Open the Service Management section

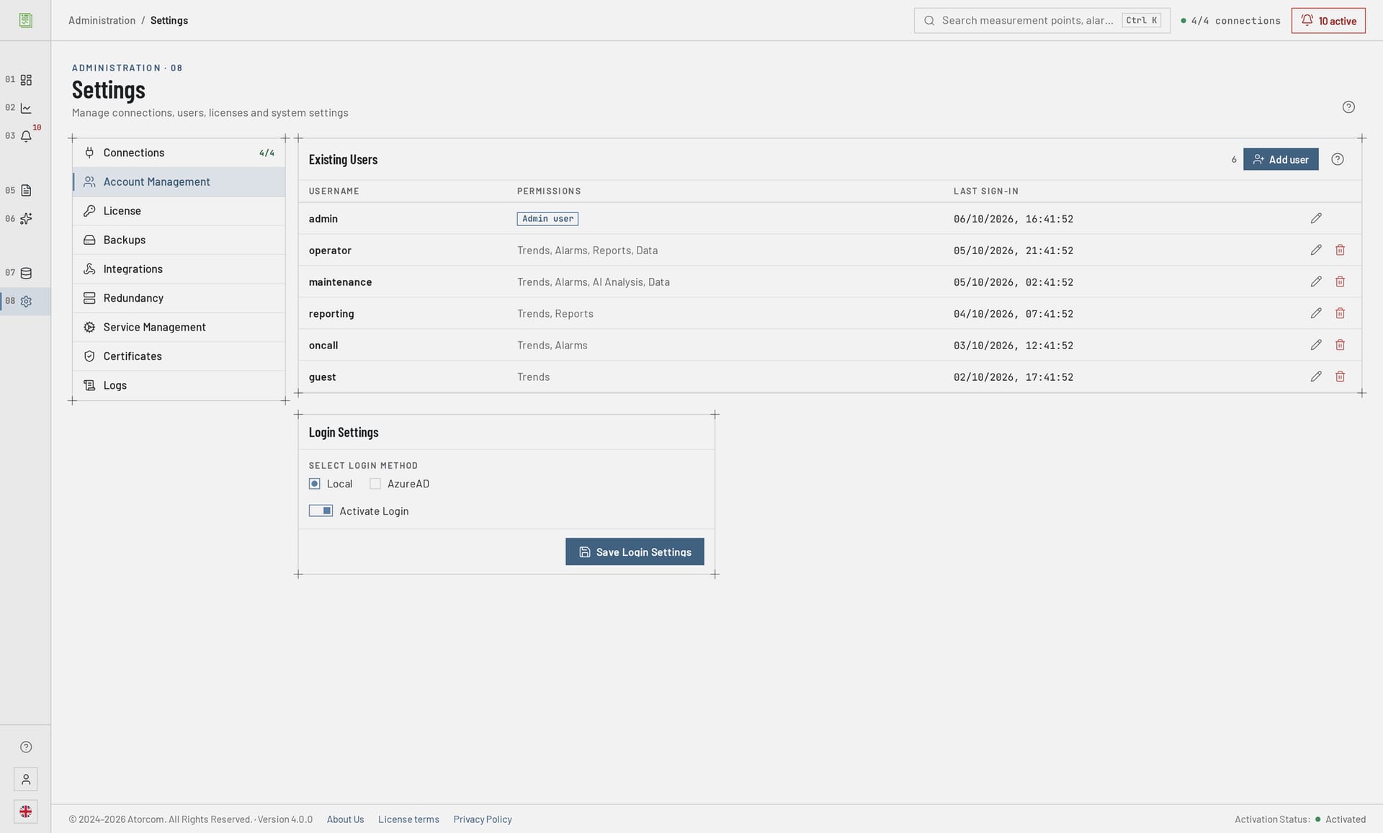[x=179, y=327]
